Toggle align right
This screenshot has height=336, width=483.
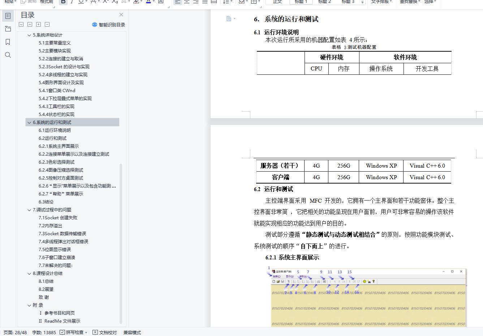[196, 1]
